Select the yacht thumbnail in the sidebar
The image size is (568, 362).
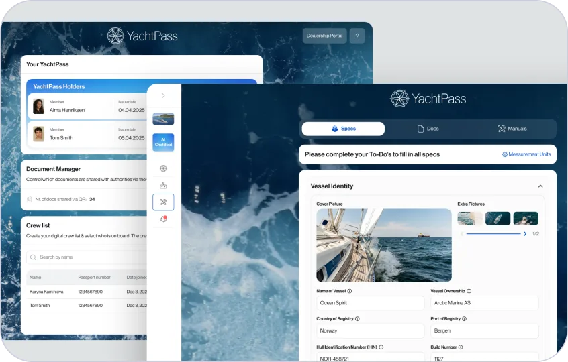tap(163, 119)
